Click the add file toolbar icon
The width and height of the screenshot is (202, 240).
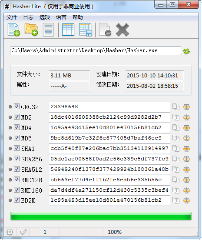click(x=14, y=30)
